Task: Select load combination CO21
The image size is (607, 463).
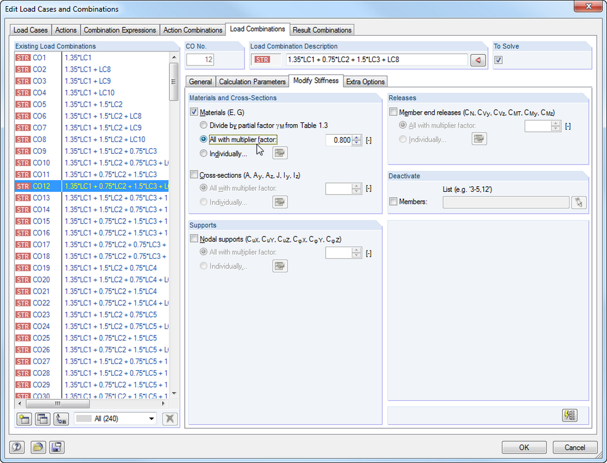Action: click(x=92, y=291)
